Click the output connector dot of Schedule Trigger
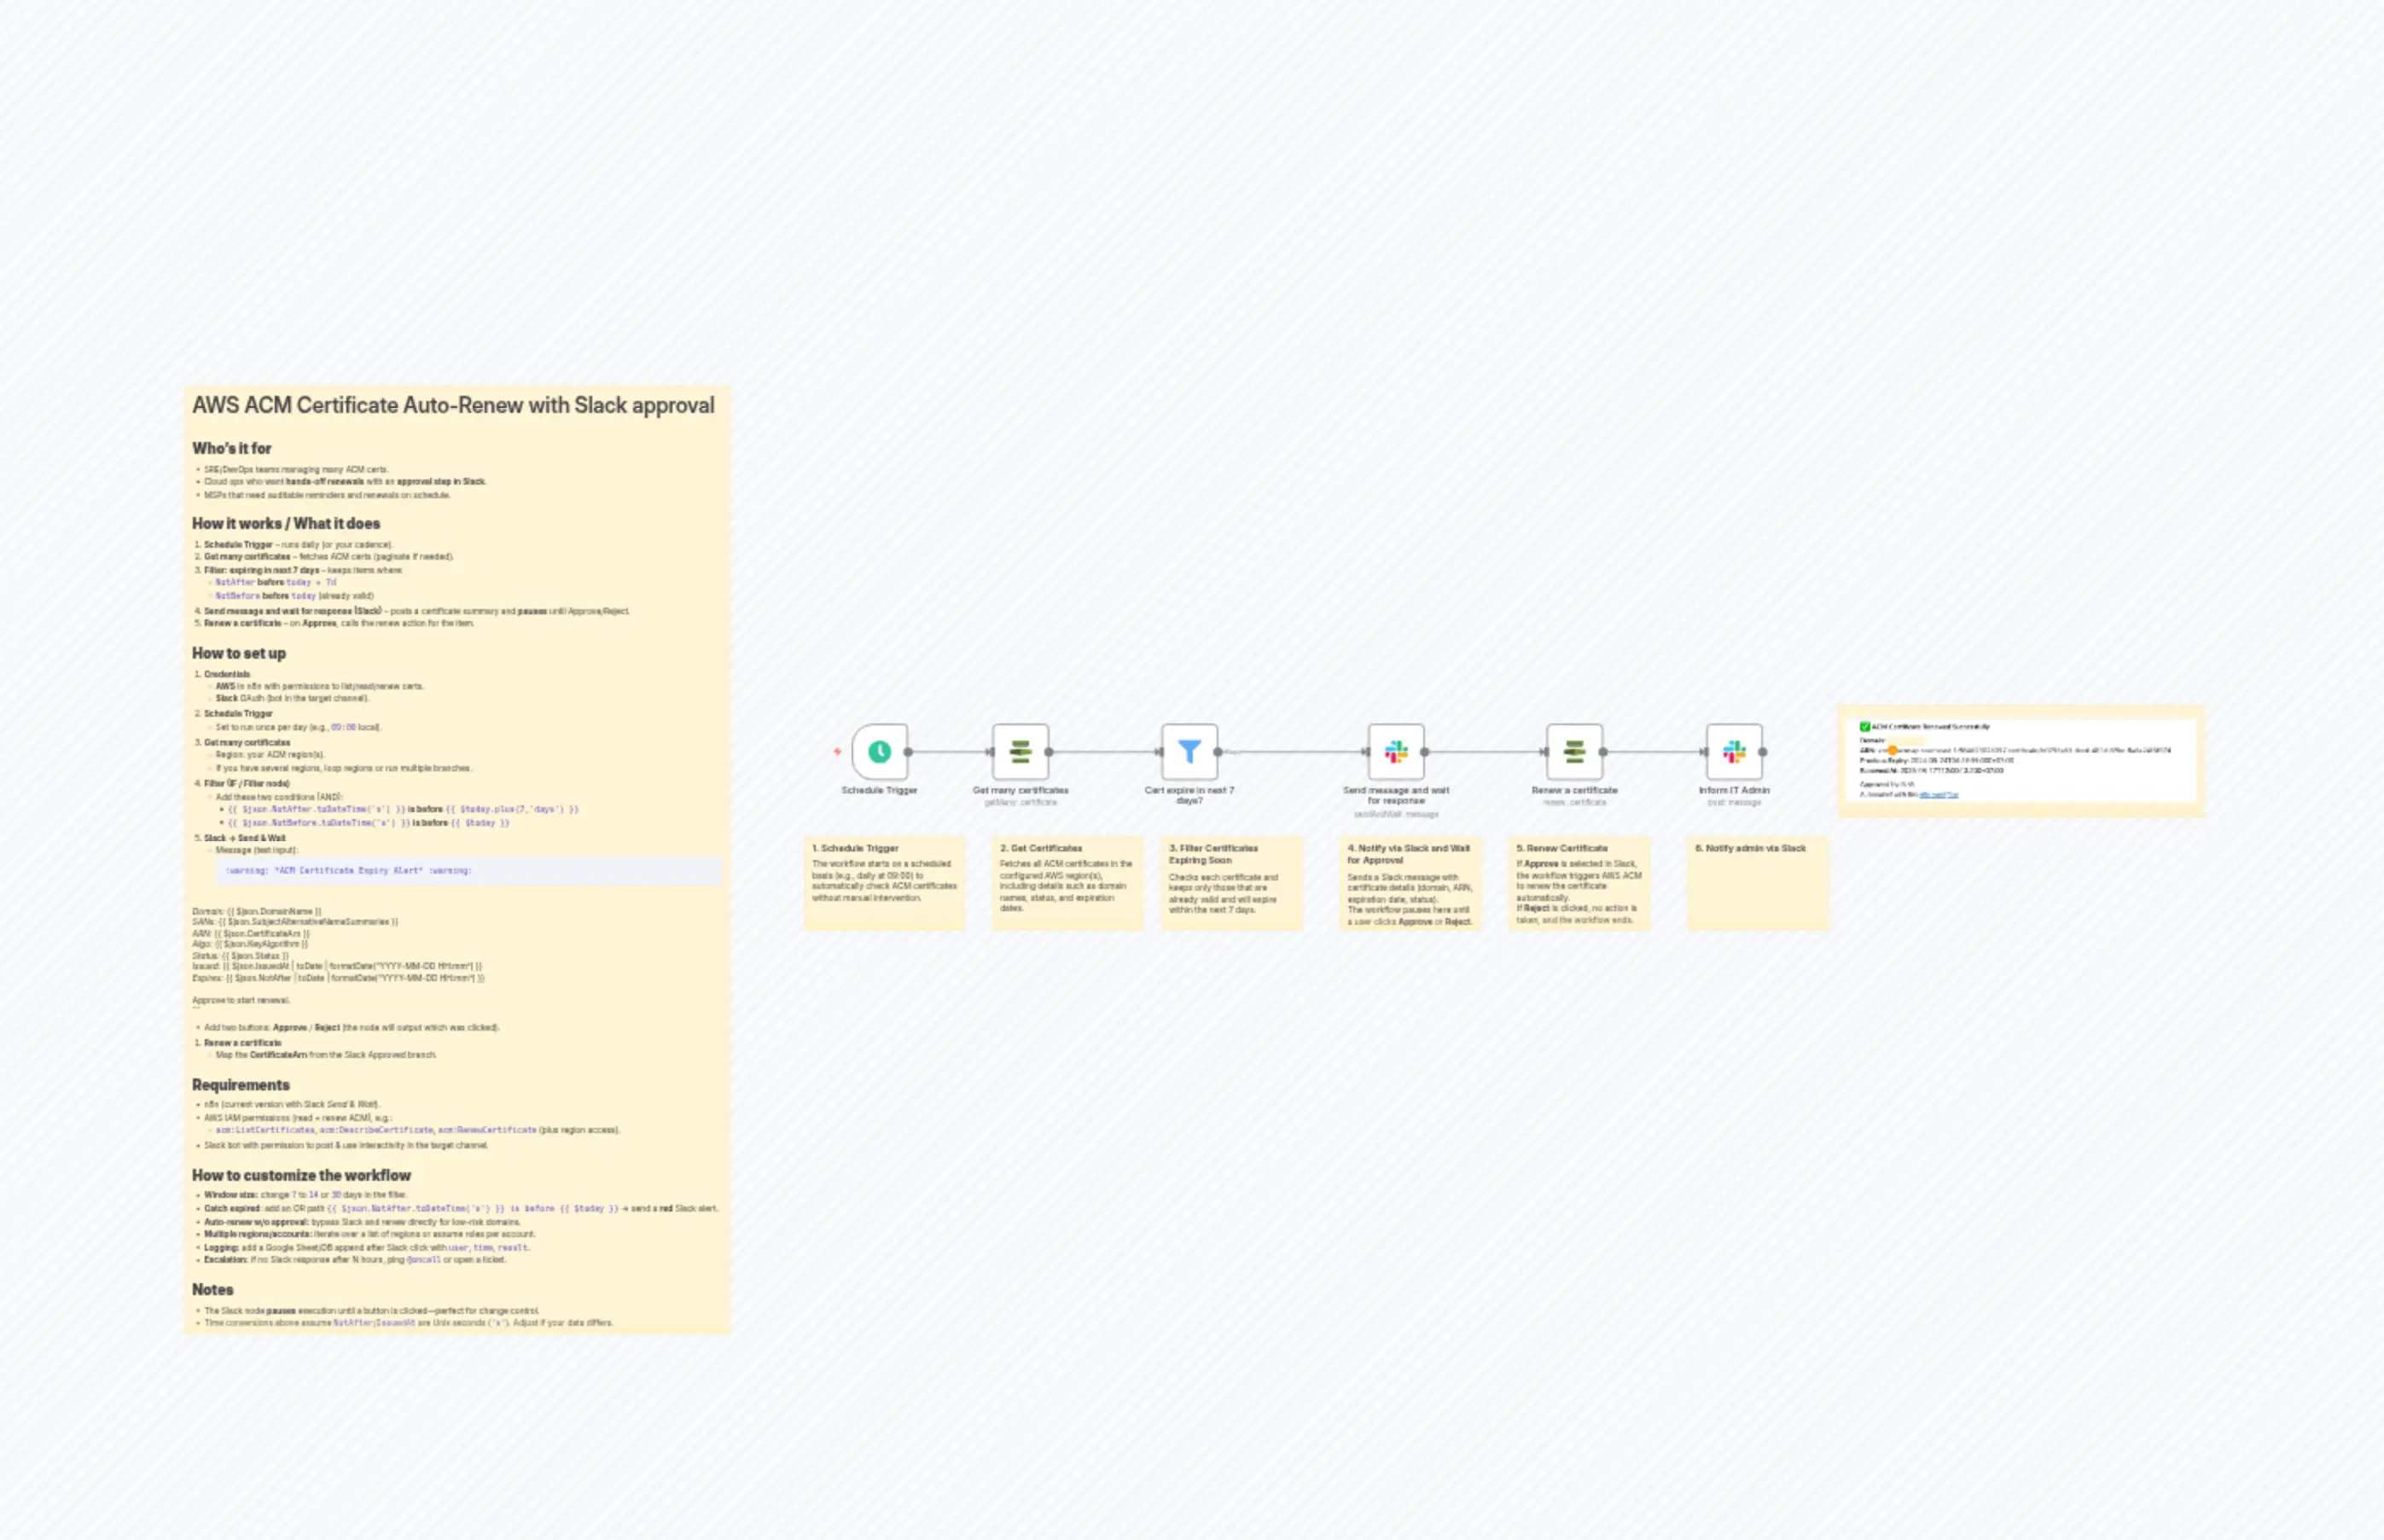The height and width of the screenshot is (1540, 2384). coord(908,753)
